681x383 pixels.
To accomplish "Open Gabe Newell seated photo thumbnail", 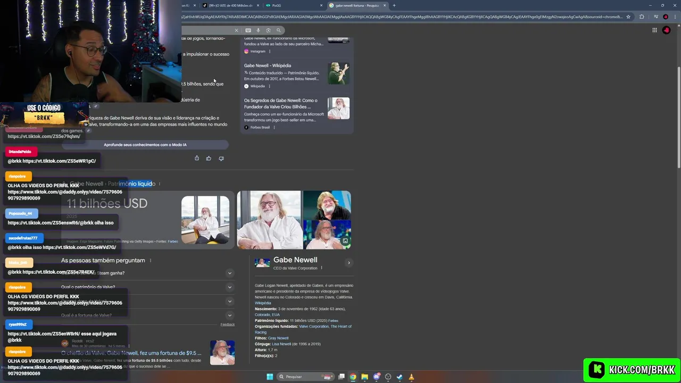I will [205, 220].
